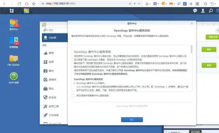Launch File Station from desktop
This screenshot has height=133, width=219.
coord(14,60)
